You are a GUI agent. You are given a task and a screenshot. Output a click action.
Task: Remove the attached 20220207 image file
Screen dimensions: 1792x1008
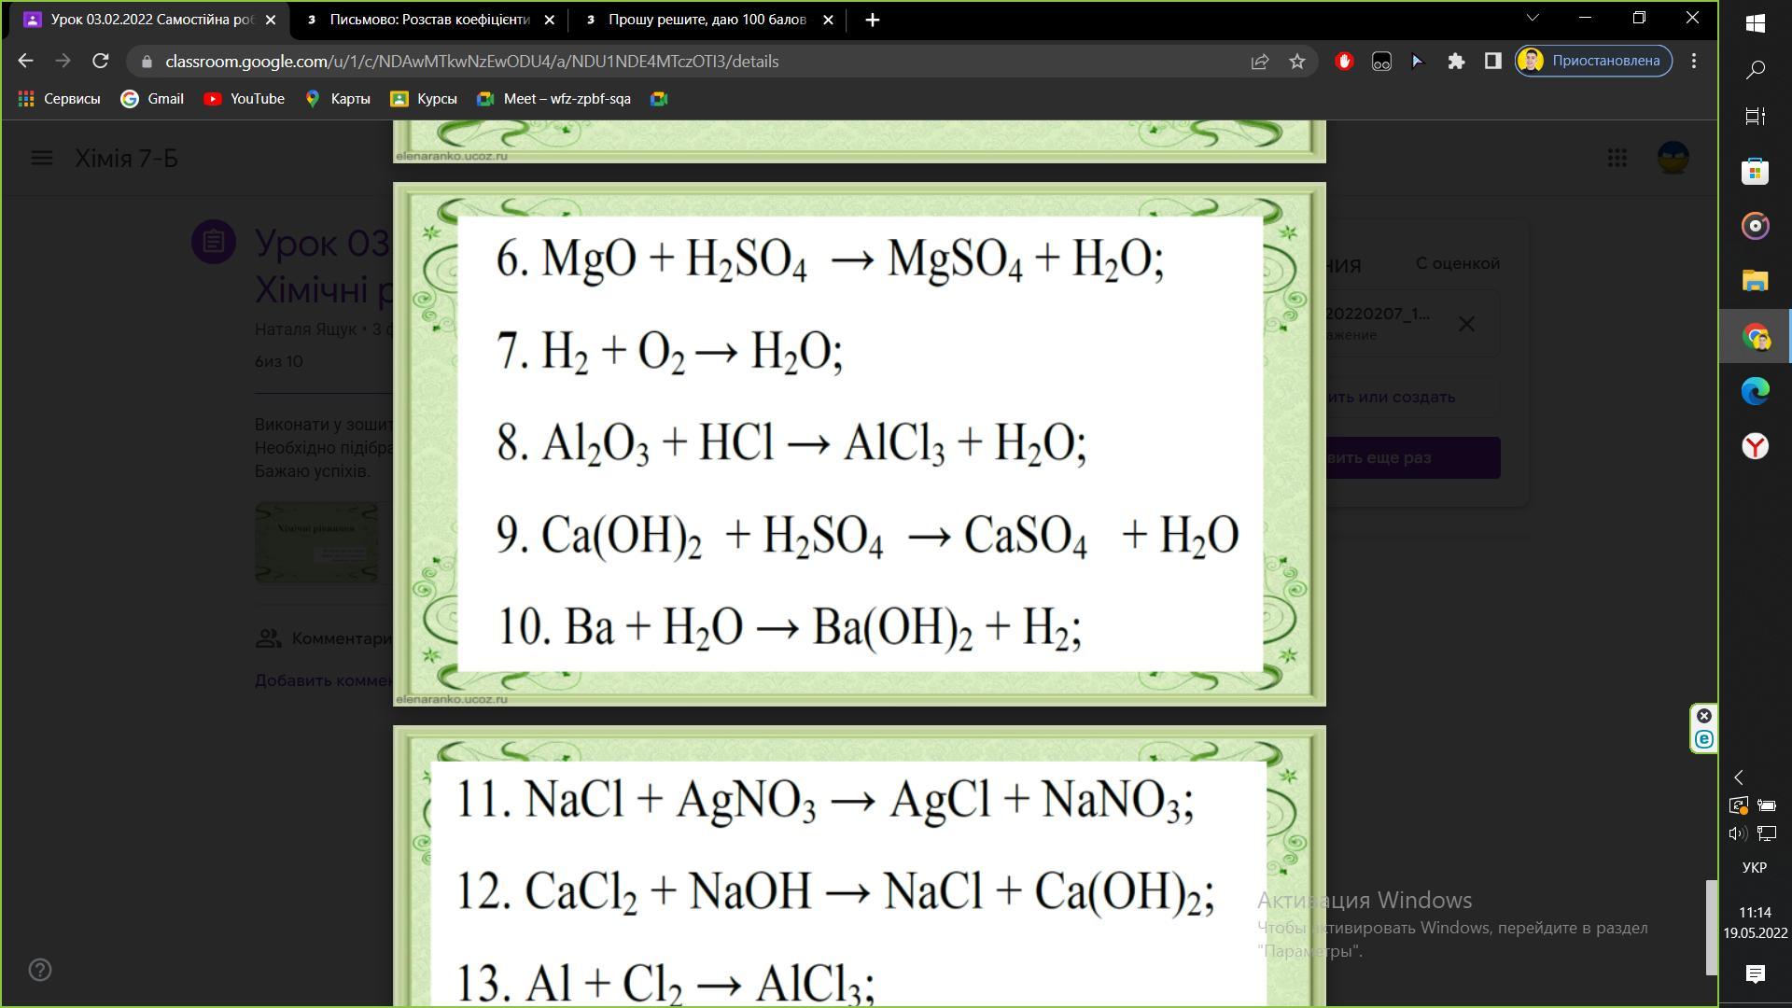1466,324
